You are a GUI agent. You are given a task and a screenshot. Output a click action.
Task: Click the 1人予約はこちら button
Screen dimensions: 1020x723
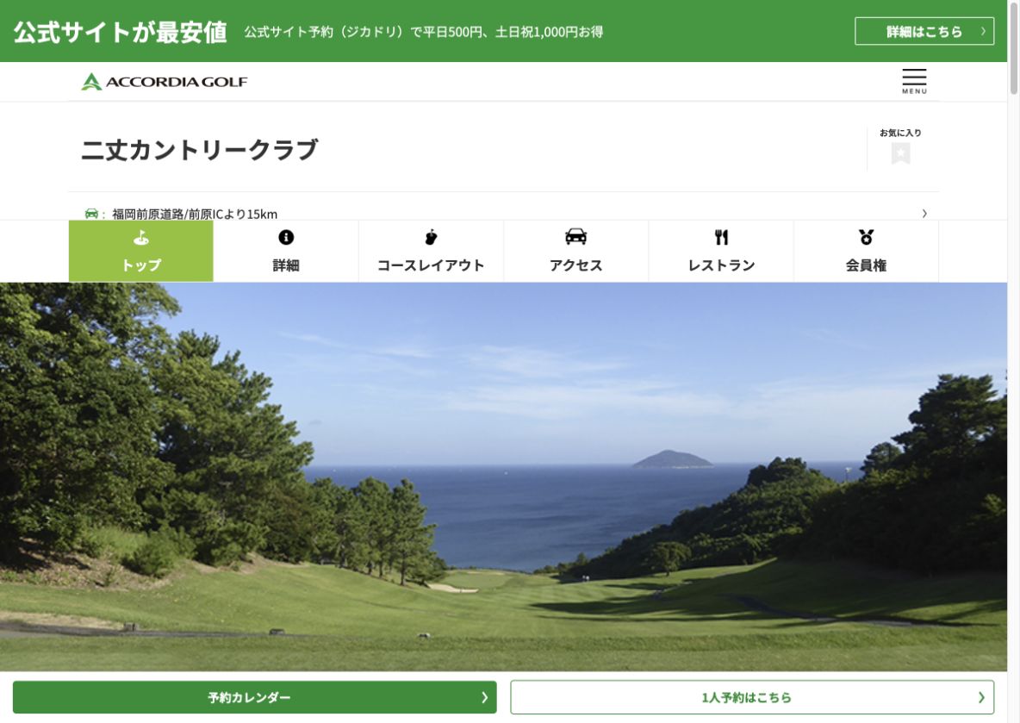click(752, 698)
